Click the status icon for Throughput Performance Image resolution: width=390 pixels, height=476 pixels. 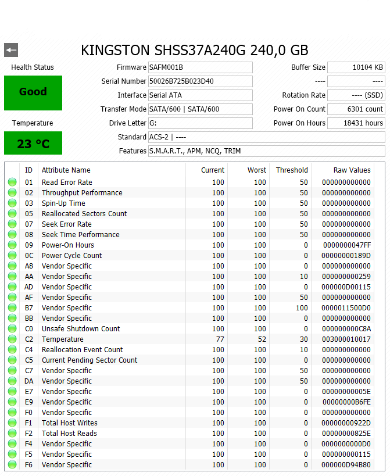(x=12, y=193)
